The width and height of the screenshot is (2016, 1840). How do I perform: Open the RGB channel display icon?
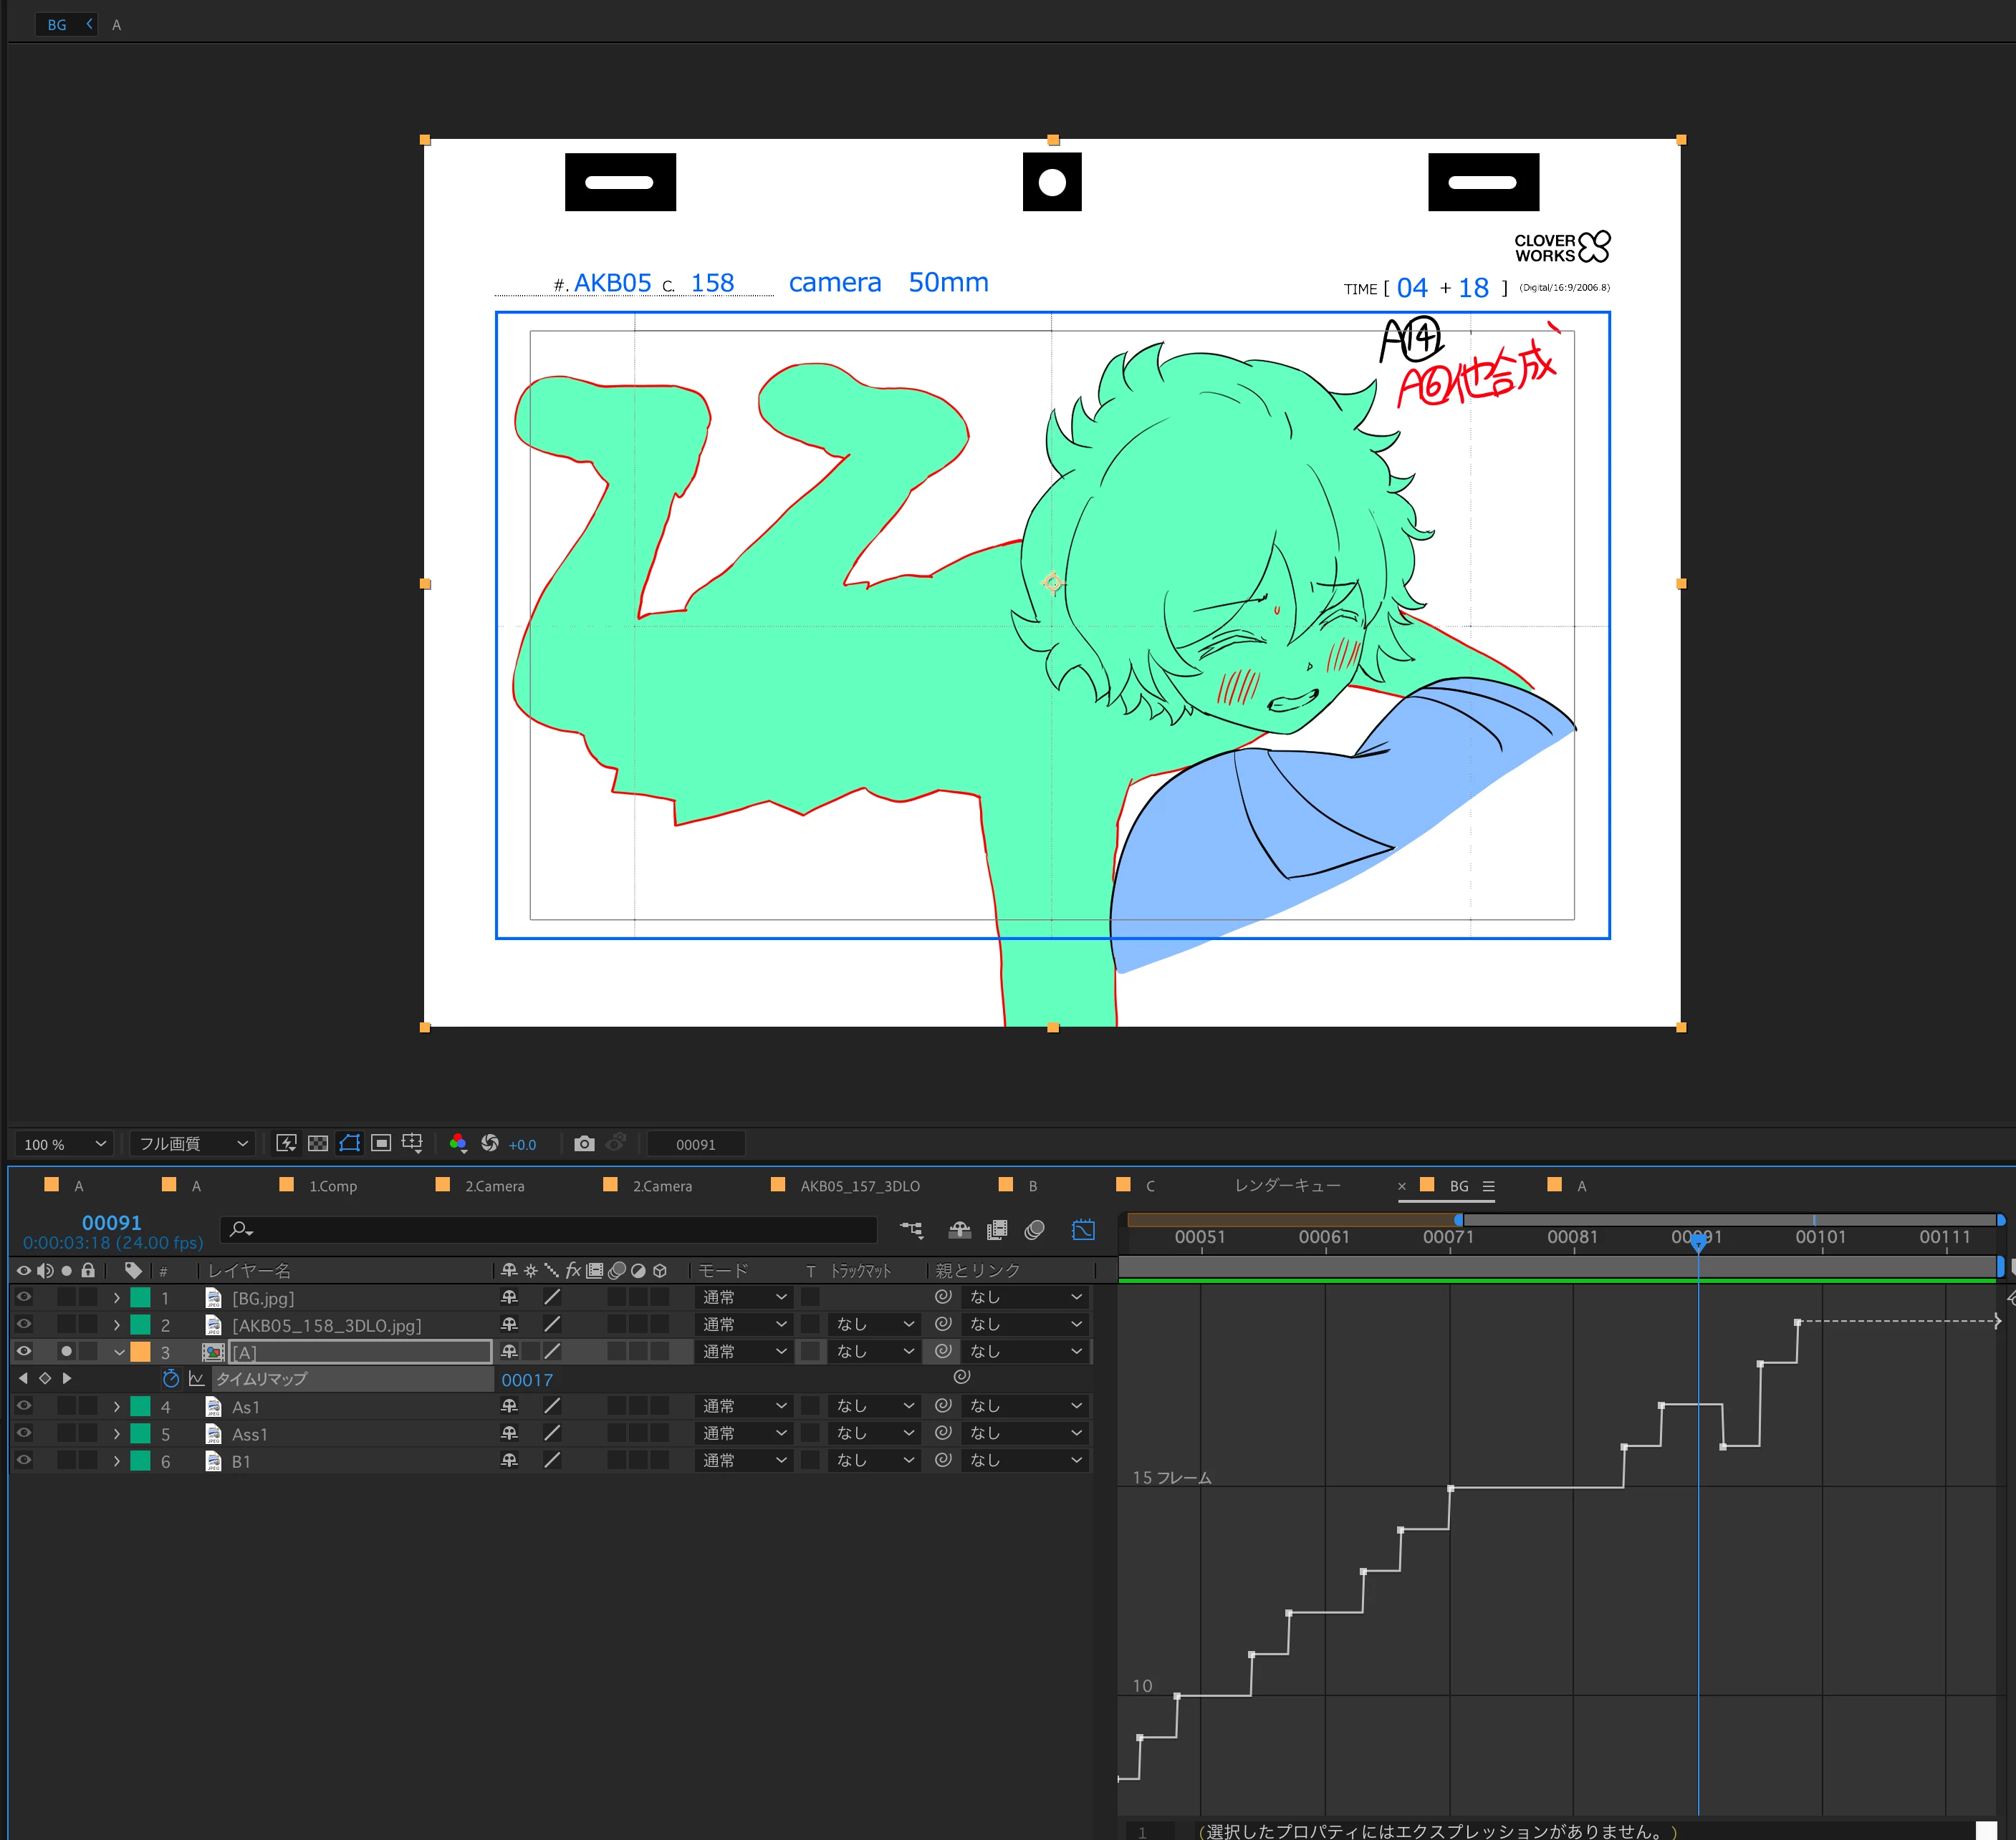(458, 1143)
